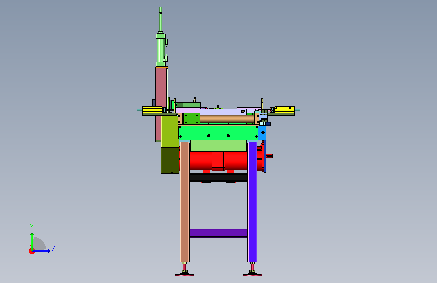Select the dark green box below the olive enclosure

tap(170, 160)
